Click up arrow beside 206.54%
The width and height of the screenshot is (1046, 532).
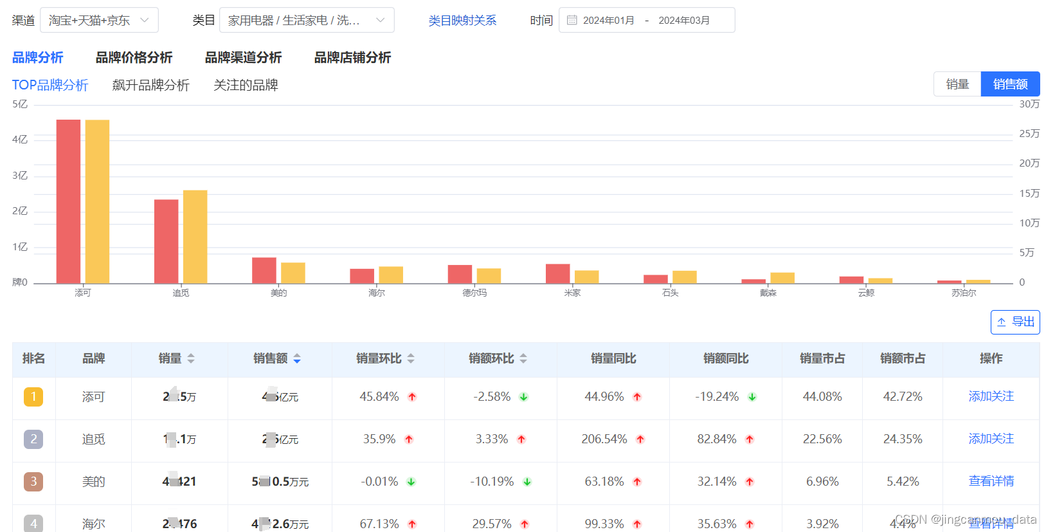[640, 439]
